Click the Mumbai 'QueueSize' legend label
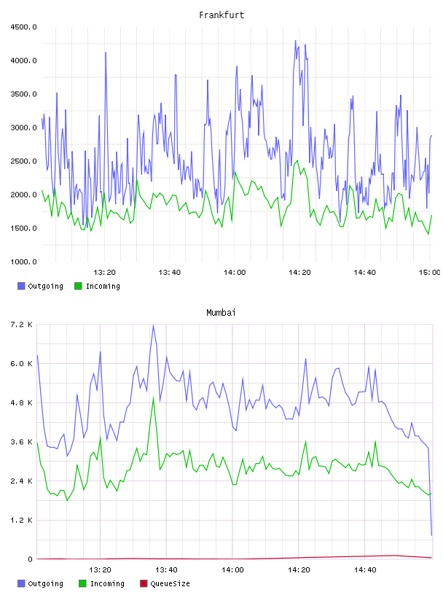The image size is (443, 595). 170,584
